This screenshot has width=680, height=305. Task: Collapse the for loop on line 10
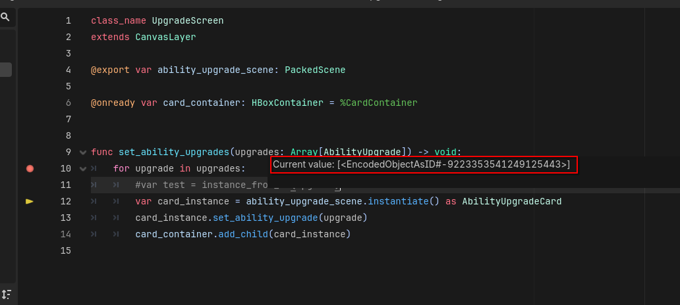tap(83, 169)
